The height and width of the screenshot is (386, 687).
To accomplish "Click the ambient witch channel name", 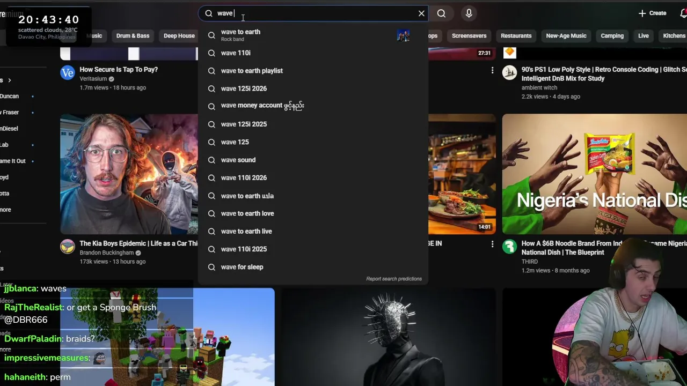I will coord(539,87).
